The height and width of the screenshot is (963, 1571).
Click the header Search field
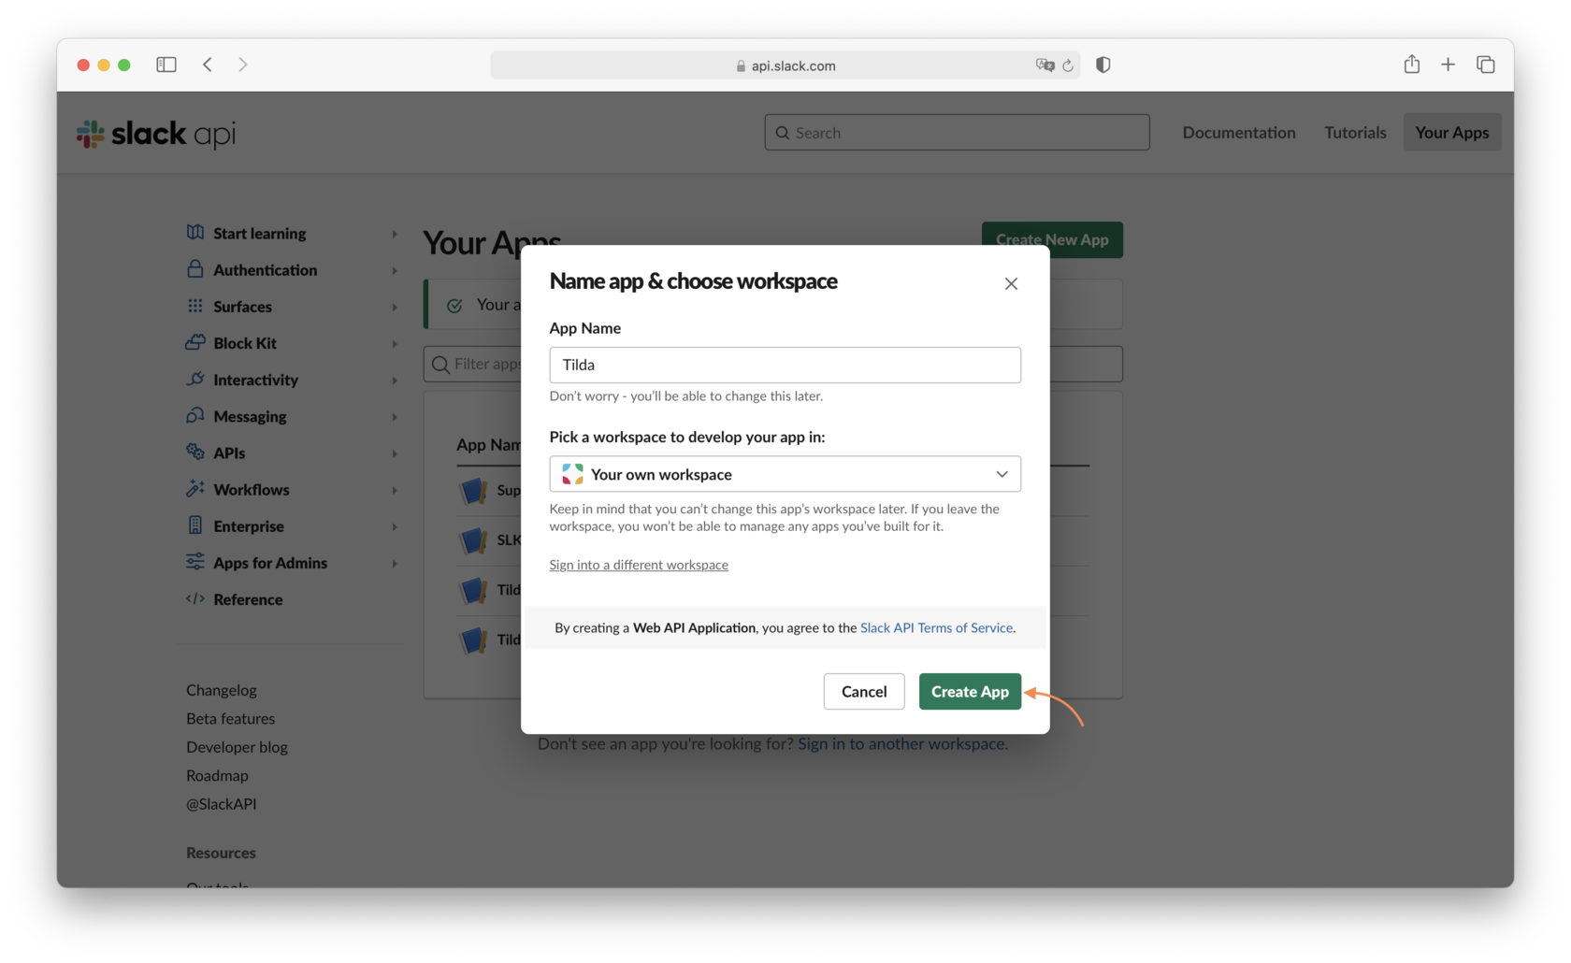957,133
